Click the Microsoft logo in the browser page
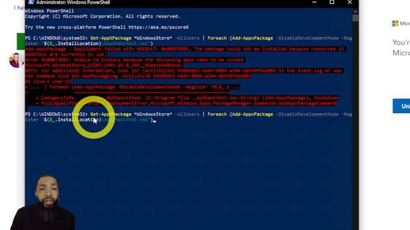410x230 pixels. point(395,24)
